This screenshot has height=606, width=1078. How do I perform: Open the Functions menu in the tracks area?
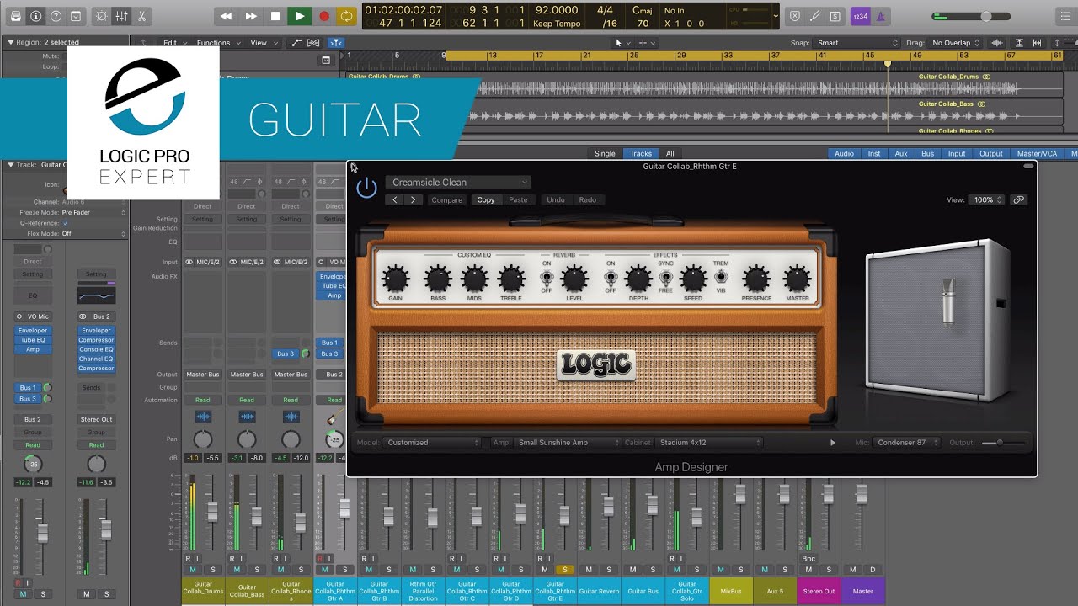point(217,43)
